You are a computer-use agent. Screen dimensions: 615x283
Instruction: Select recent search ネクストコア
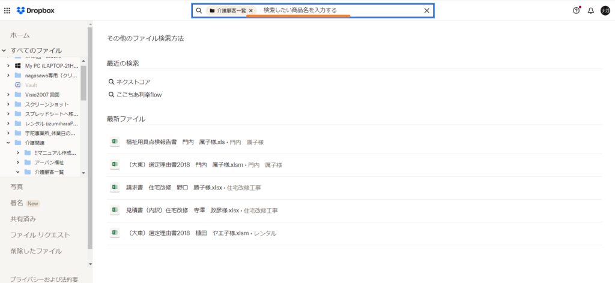(133, 82)
